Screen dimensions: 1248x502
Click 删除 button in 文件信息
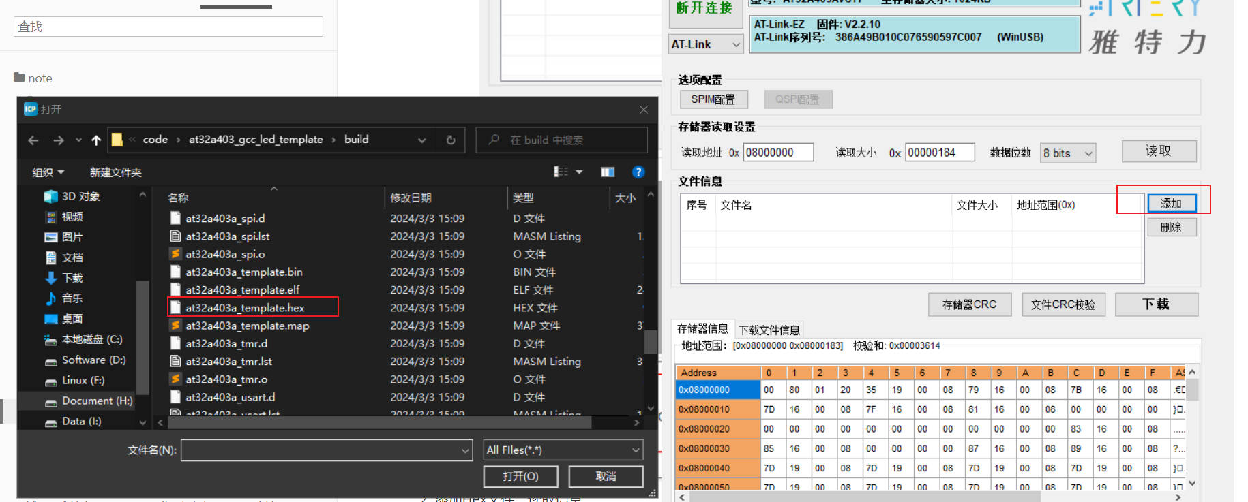pos(1172,228)
